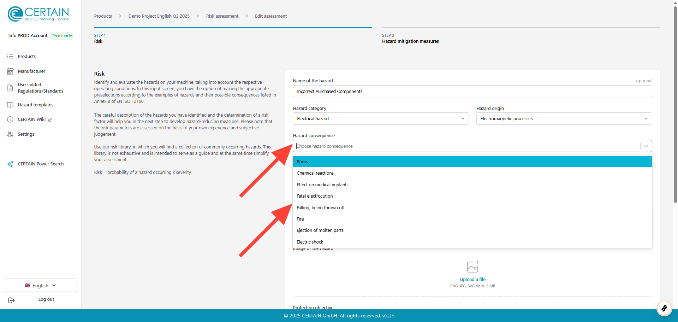Click the page vertical scrollbar
The image size is (678, 322).
(675, 104)
